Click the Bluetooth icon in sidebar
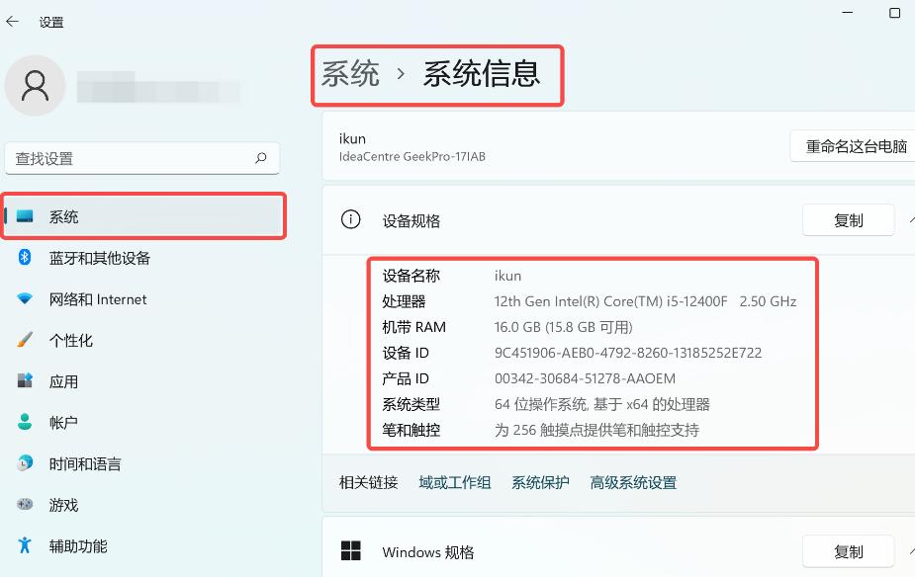This screenshot has height=577, width=915. coord(25,257)
